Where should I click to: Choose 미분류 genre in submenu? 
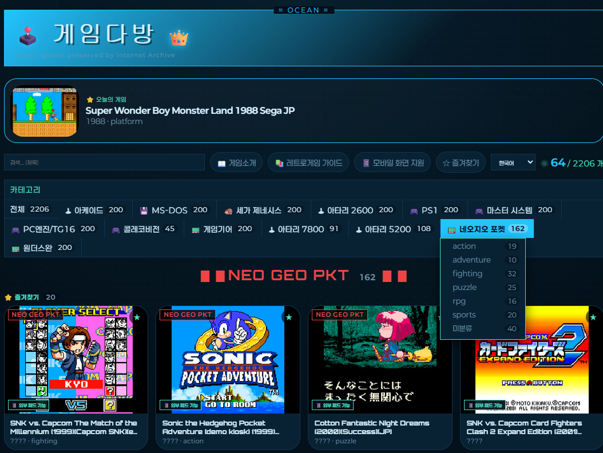(x=483, y=328)
